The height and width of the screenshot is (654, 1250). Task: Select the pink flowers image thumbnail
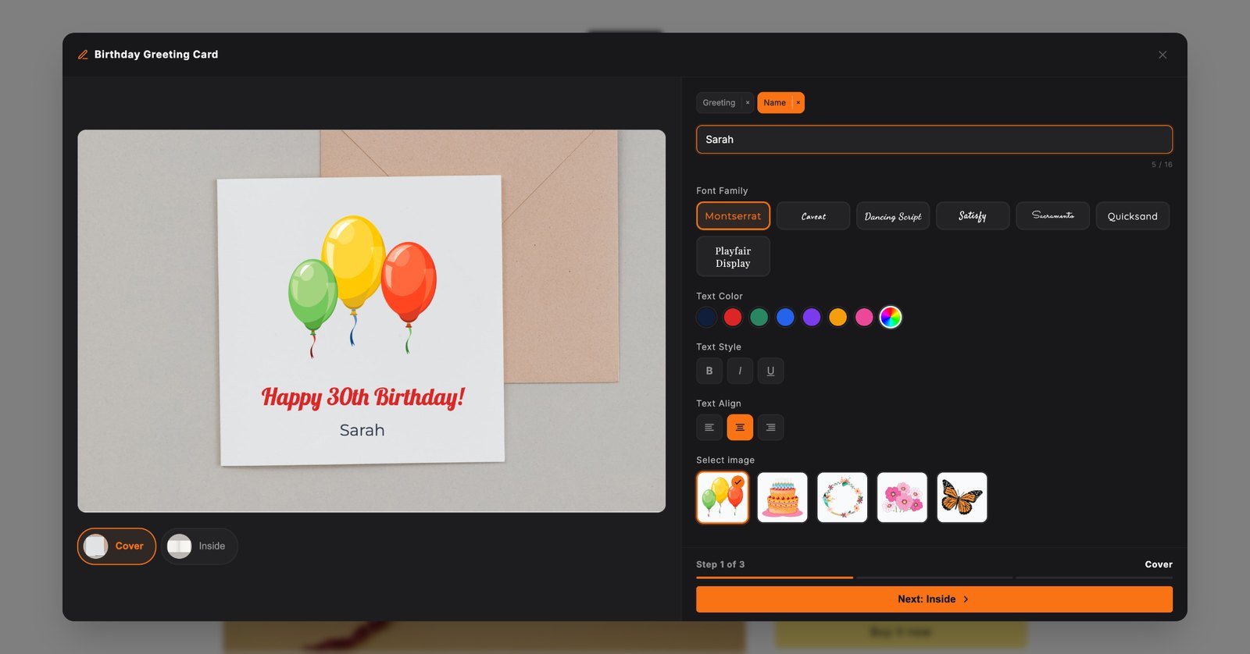point(902,497)
